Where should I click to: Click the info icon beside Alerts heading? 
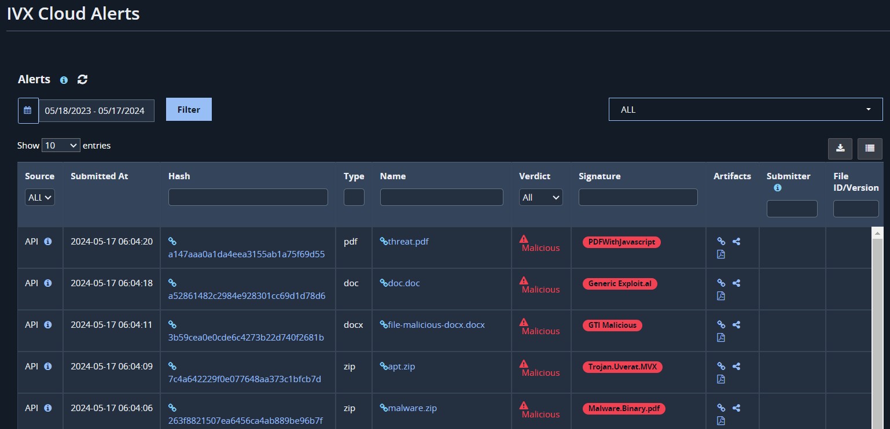coord(64,80)
